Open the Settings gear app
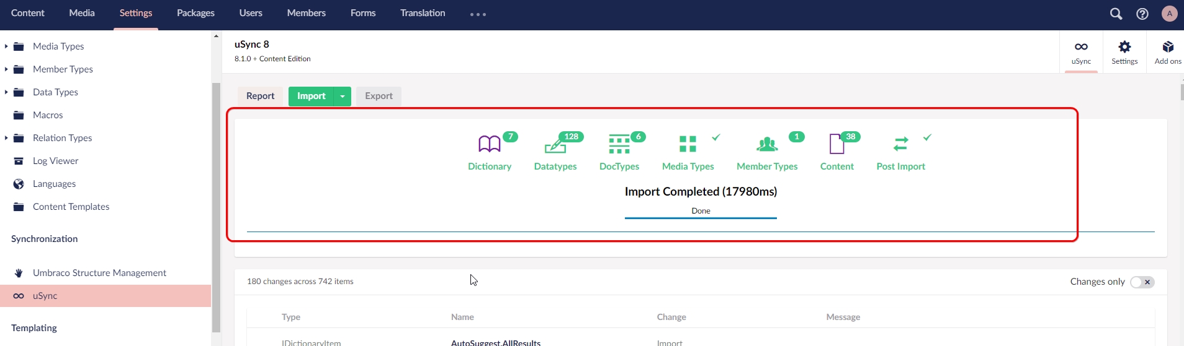 (x=1124, y=47)
